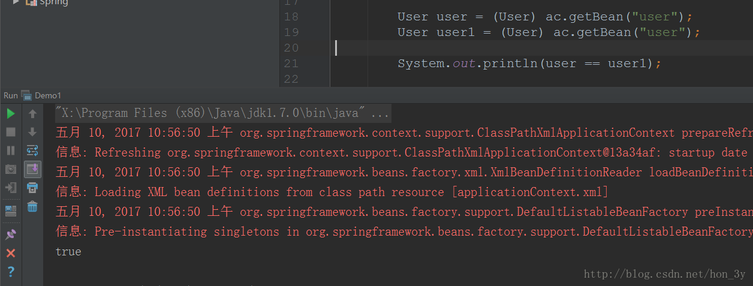The image size is (753, 286).
Task: Click the Run tool window label
Action: pos(11,95)
